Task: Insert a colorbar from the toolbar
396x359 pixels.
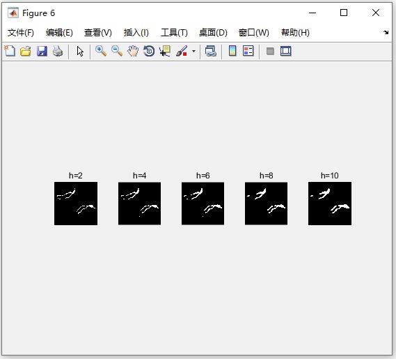Action: pos(232,51)
